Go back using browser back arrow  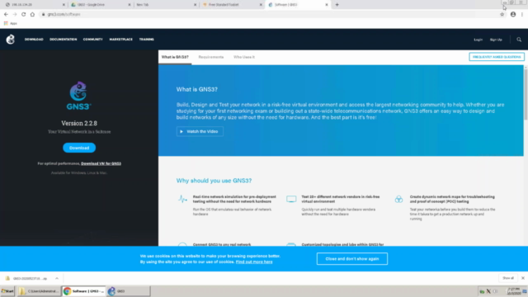[x=6, y=14]
